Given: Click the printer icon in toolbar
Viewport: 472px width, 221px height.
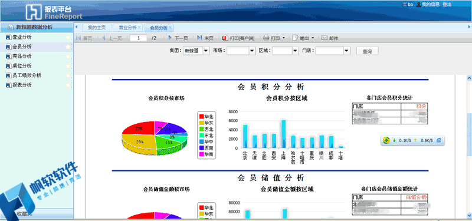Looking at the screenshot, I should tap(266, 38).
